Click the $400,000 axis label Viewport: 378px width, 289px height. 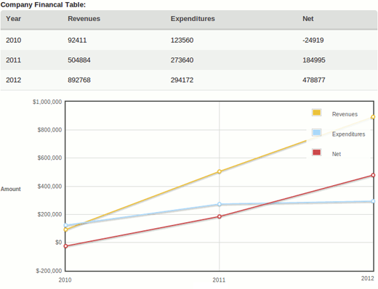click(x=49, y=186)
